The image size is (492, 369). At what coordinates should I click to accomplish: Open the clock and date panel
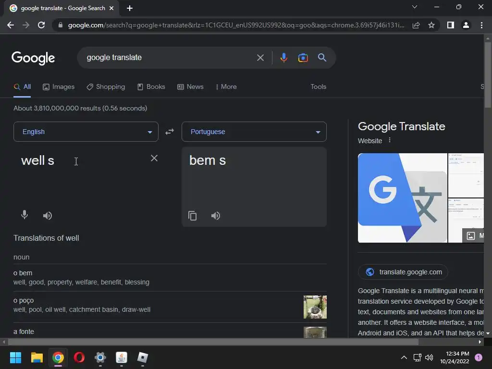(455, 357)
